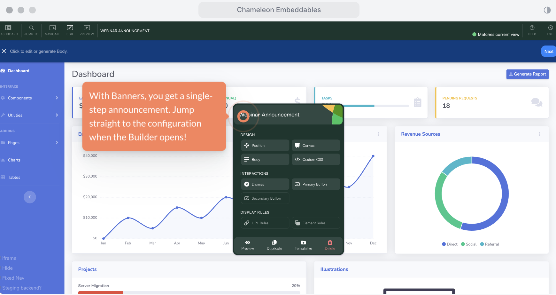Click the iframe sidebar link
556x295 pixels.
[9, 258]
